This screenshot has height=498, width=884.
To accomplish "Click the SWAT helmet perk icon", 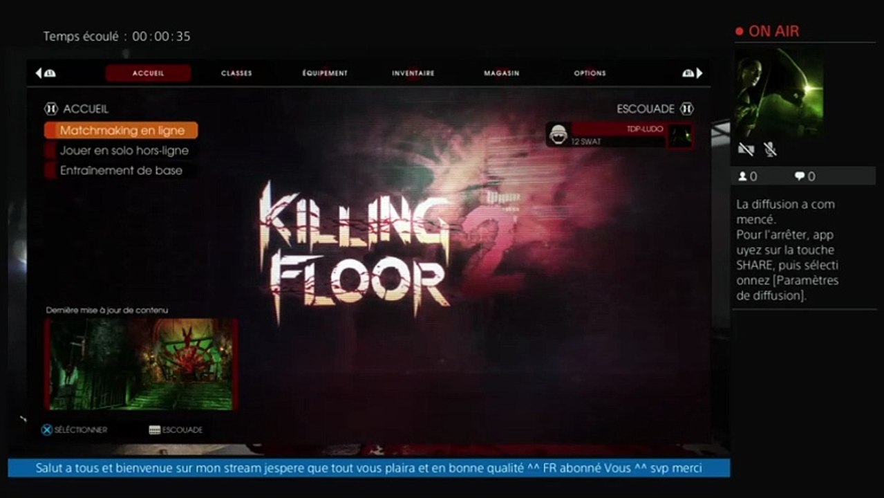I will [x=558, y=136].
